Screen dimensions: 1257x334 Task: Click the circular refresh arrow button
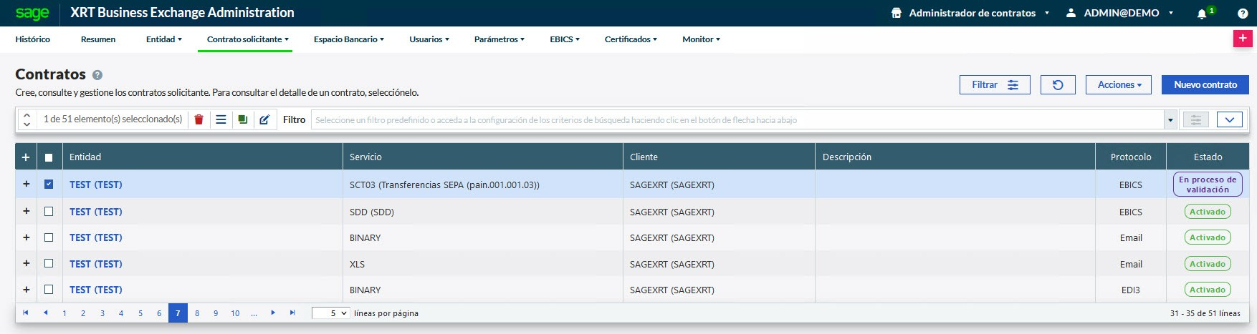[1058, 84]
